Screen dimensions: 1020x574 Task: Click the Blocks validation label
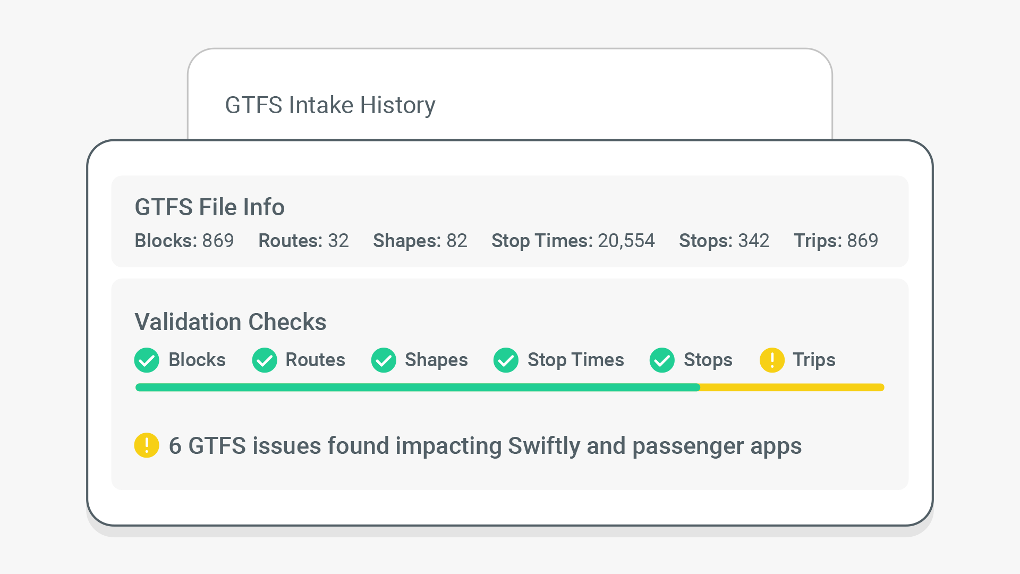pyautogui.click(x=197, y=360)
